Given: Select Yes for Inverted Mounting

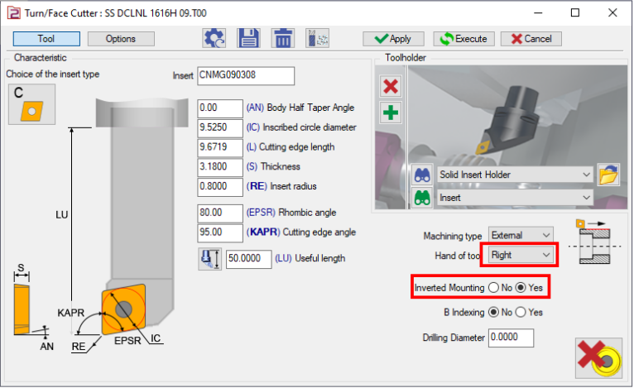Looking at the screenshot, I should (x=521, y=288).
